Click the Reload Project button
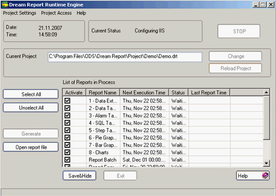Screen dimensions: 276x196 [x=235, y=68]
